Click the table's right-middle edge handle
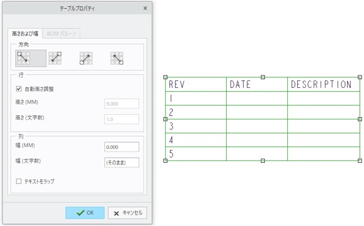This screenshot has width=364, height=226. coord(360,119)
